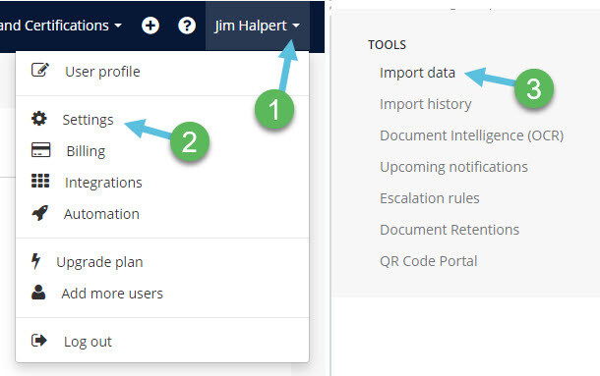Click the User profile edit icon
This screenshot has width=600, height=376.
point(40,71)
